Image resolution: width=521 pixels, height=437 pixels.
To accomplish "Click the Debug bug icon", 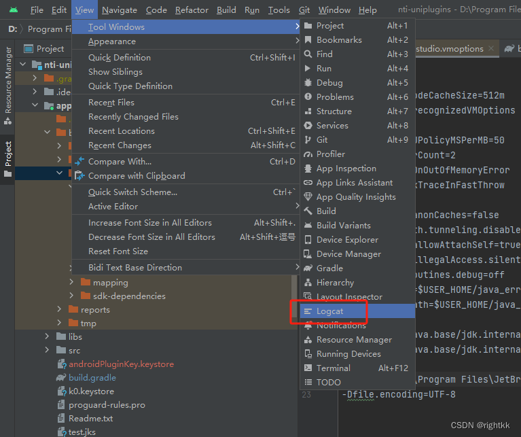I will tap(308, 83).
